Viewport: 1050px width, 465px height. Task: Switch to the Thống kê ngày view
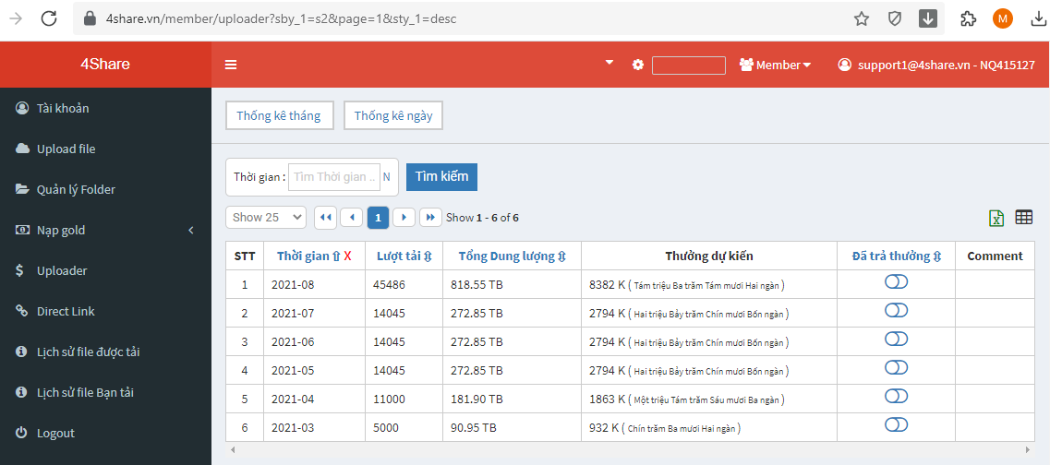pyautogui.click(x=393, y=115)
